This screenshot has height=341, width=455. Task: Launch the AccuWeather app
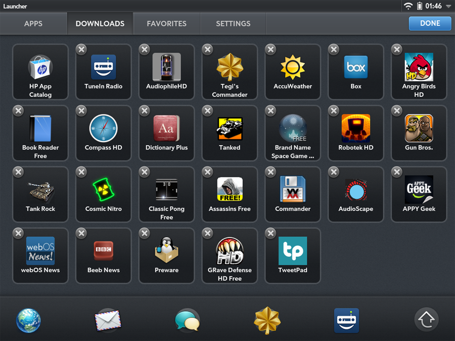pos(293,72)
